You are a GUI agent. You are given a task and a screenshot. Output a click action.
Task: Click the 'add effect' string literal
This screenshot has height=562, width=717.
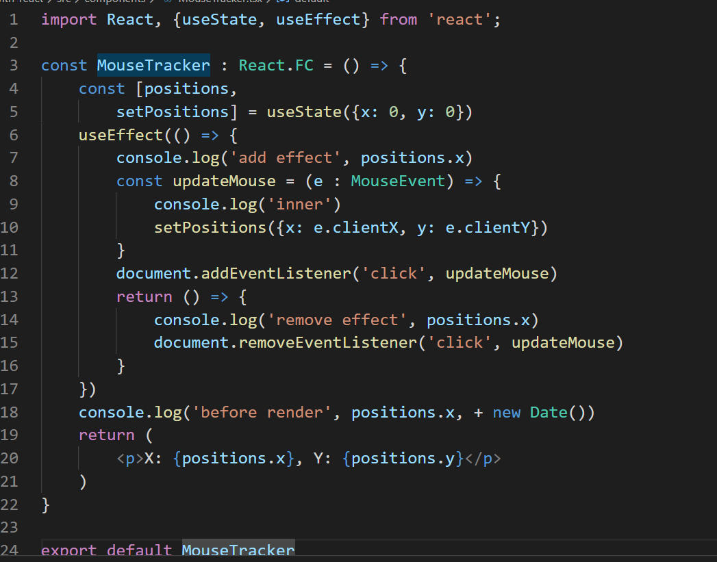[286, 158]
